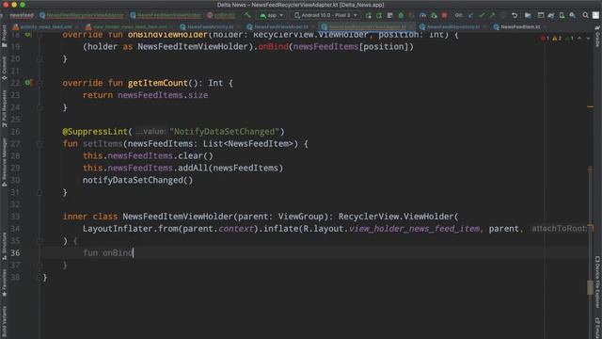This screenshot has height=339, width=602.
Task: Click the newsfeed breadcrumb in the navigation bar
Action: point(22,15)
